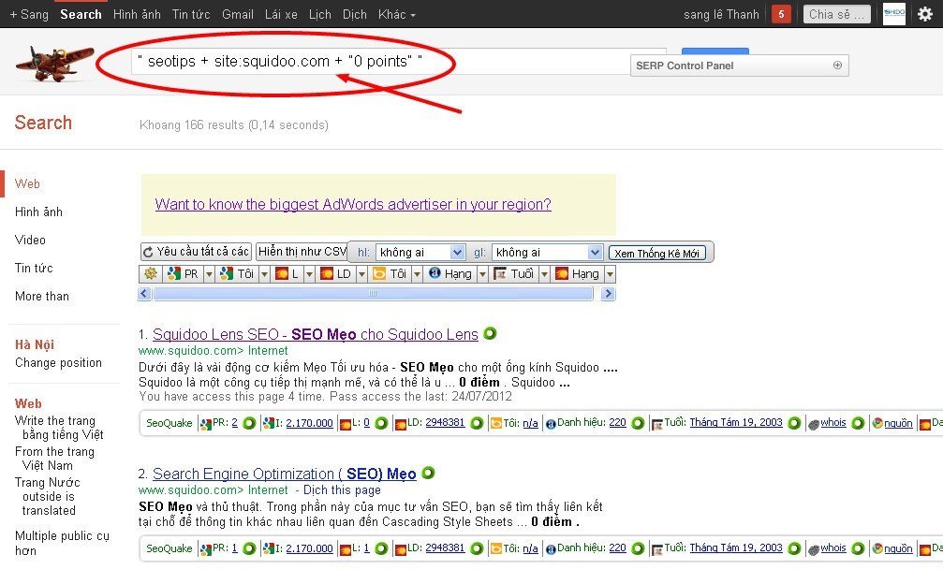Open 'Hình ảnh' in the top navigation bar
Image resolution: width=943 pixels, height=584 pixels.
pyautogui.click(x=137, y=14)
